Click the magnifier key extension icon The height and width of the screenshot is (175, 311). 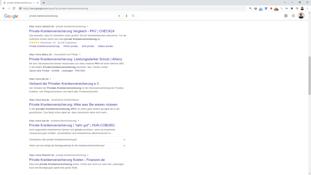250,9
